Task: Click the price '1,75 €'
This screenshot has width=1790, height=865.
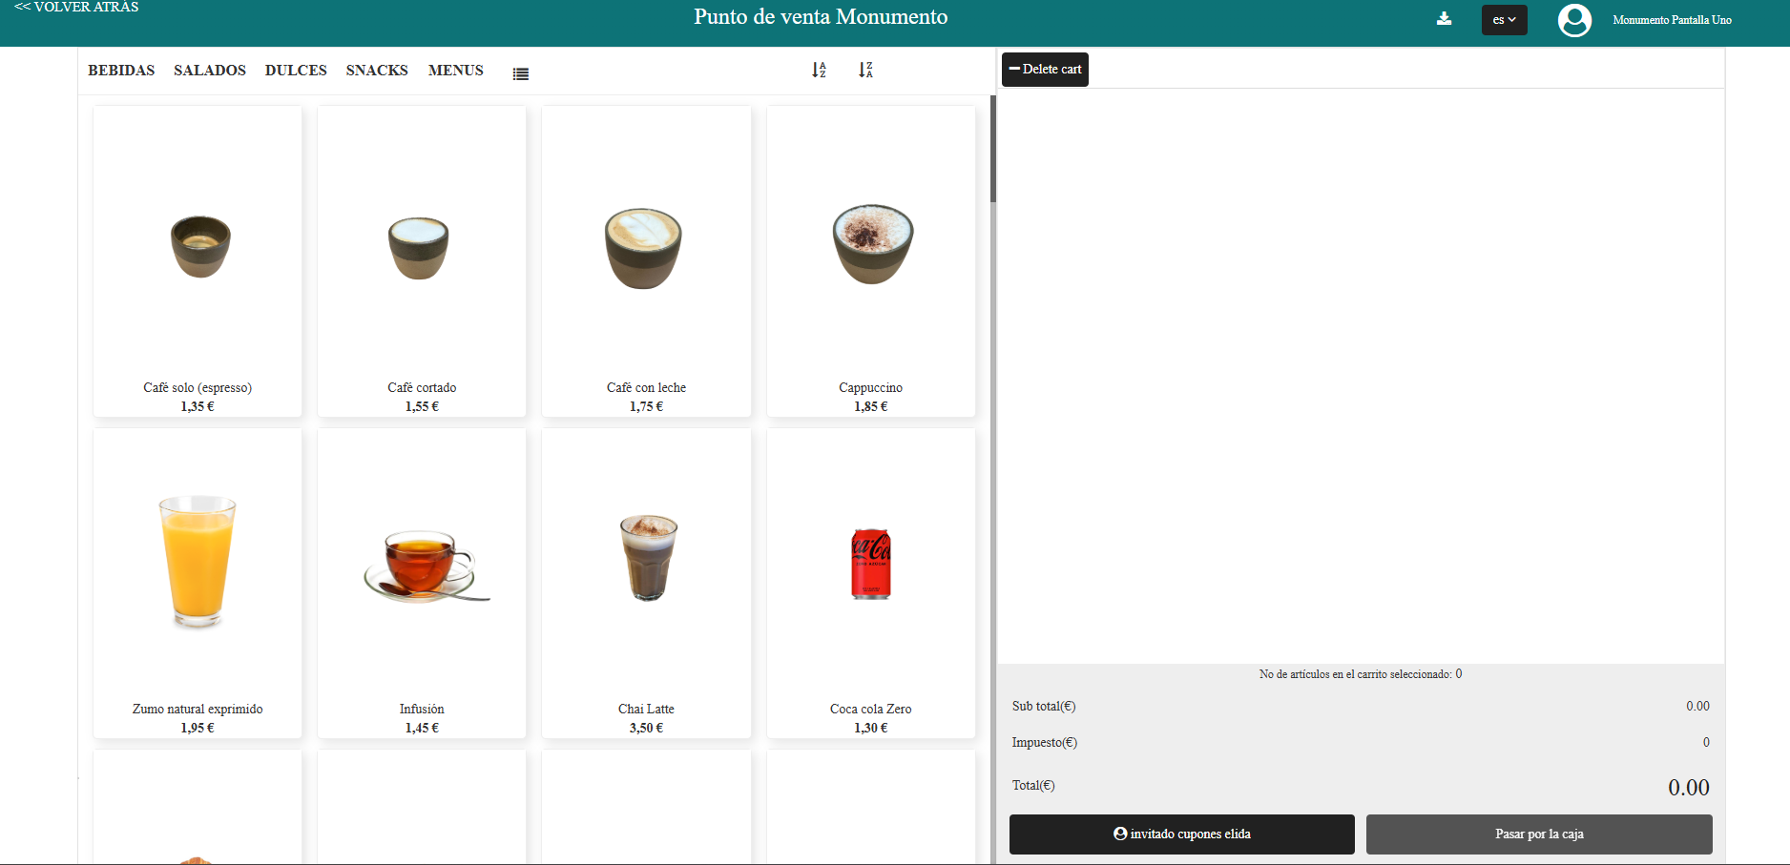Action: 646,406
